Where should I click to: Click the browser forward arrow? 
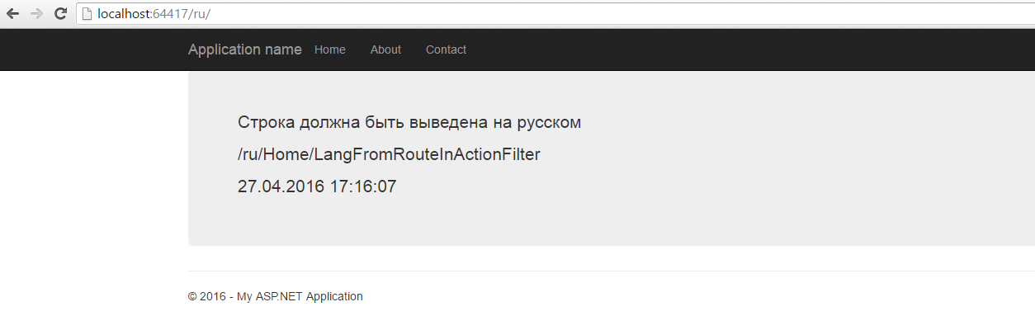click(x=36, y=14)
